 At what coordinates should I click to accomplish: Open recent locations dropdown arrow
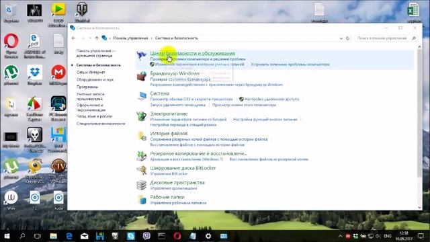tap(90, 38)
